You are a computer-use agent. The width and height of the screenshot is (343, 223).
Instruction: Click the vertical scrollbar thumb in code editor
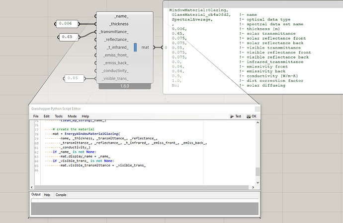coord(257,171)
